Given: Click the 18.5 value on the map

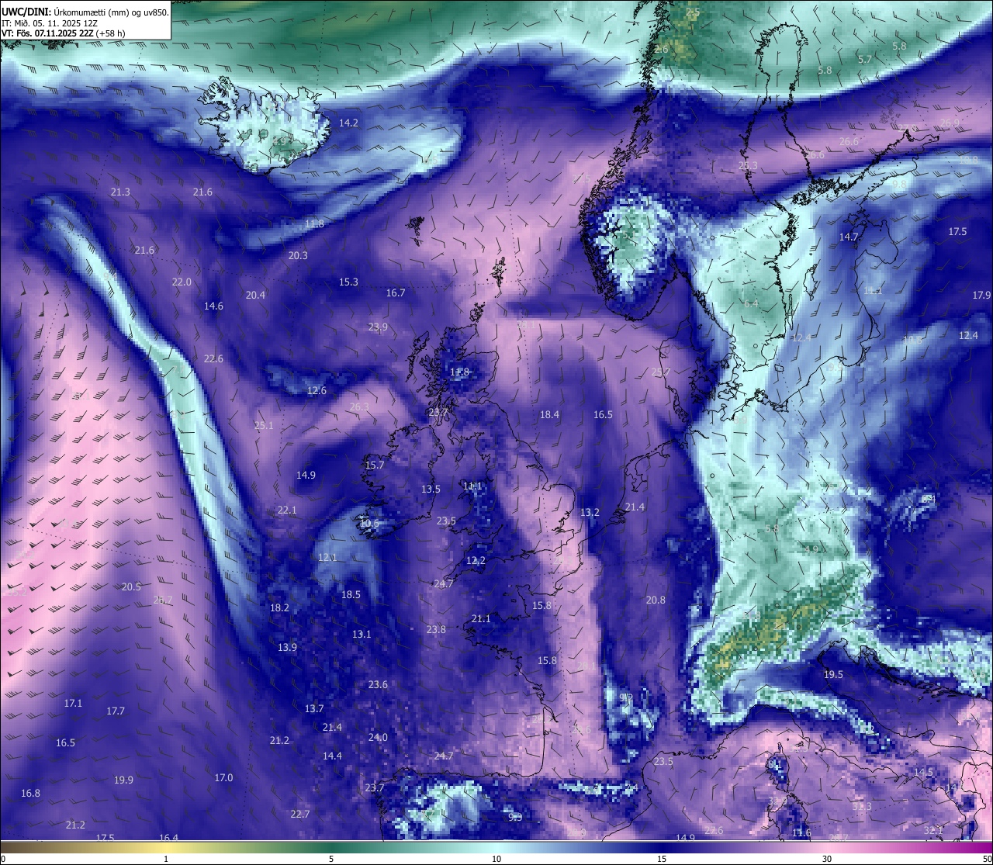Looking at the screenshot, I should (x=351, y=594).
